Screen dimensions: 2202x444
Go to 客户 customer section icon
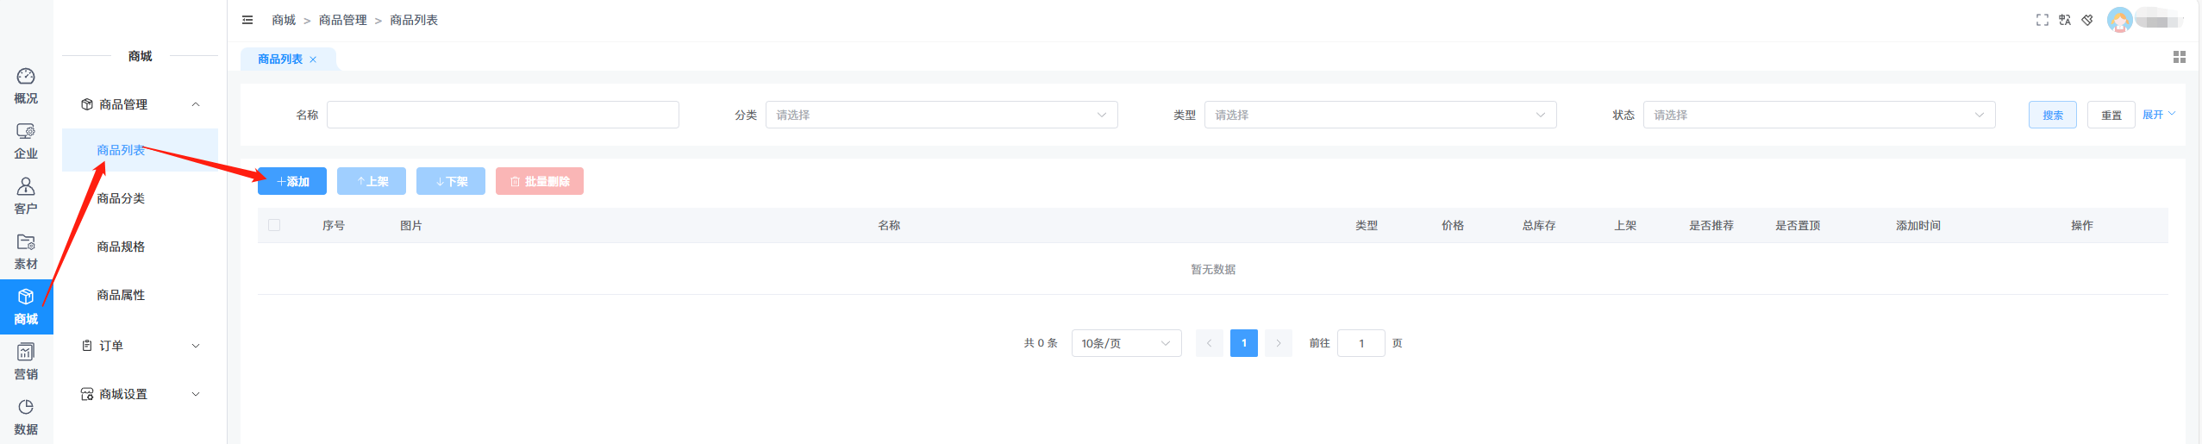point(26,196)
